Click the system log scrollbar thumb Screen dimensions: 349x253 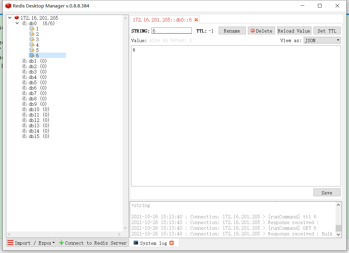(x=338, y=228)
